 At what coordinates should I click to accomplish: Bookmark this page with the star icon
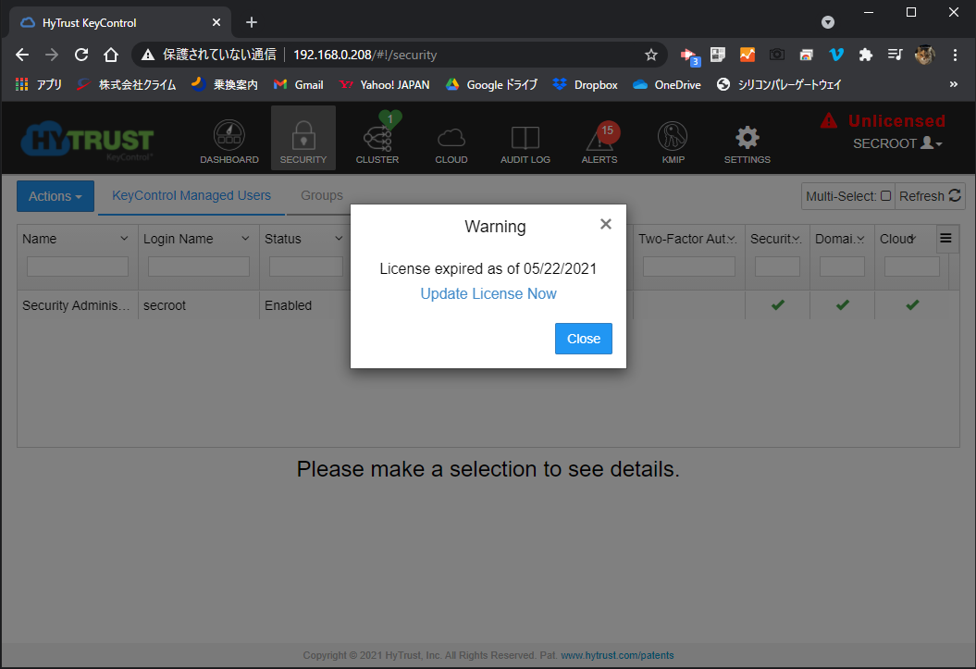651,55
